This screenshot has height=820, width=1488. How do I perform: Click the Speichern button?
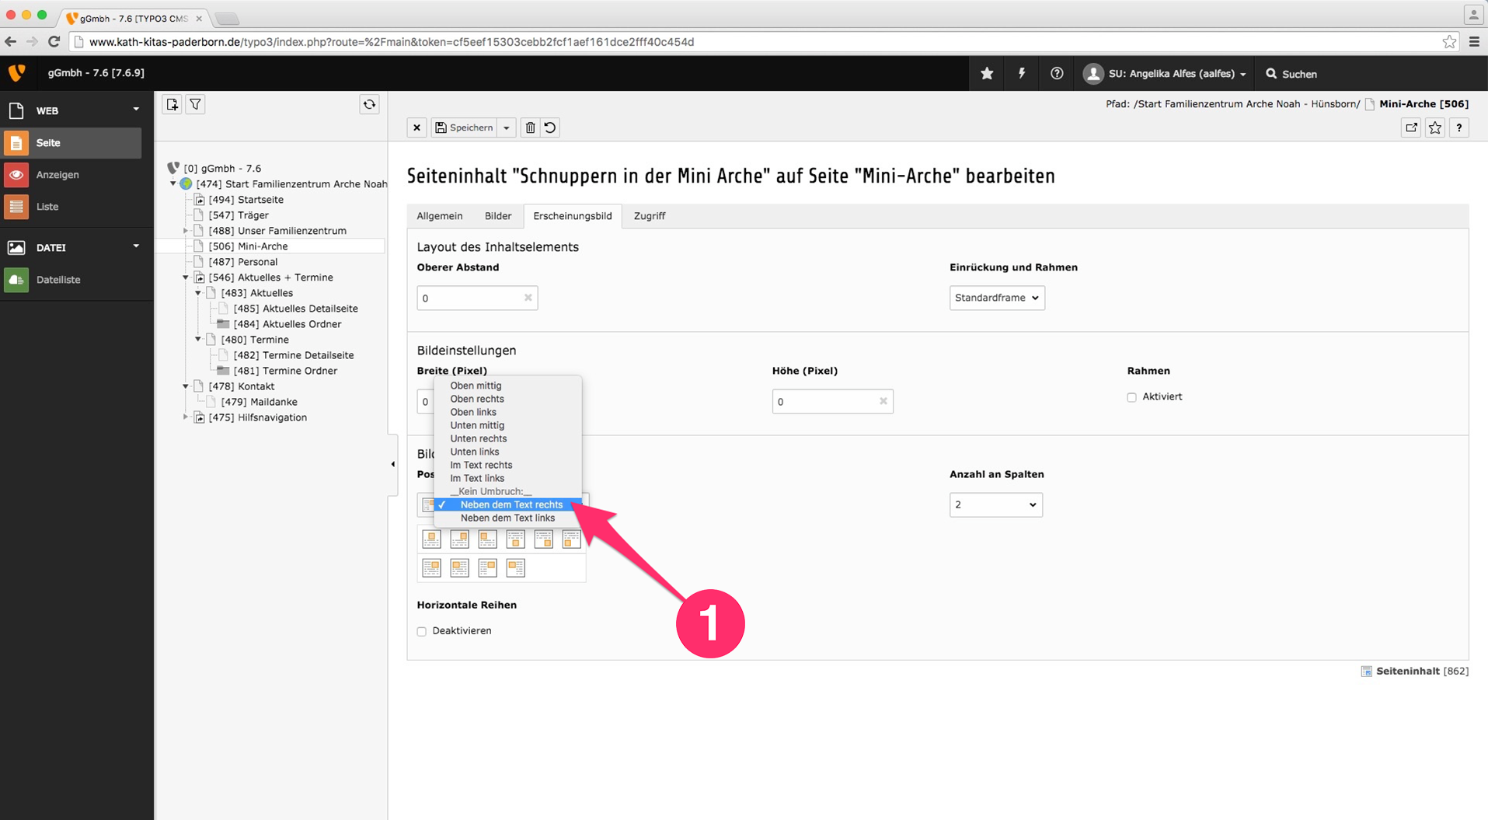click(464, 127)
